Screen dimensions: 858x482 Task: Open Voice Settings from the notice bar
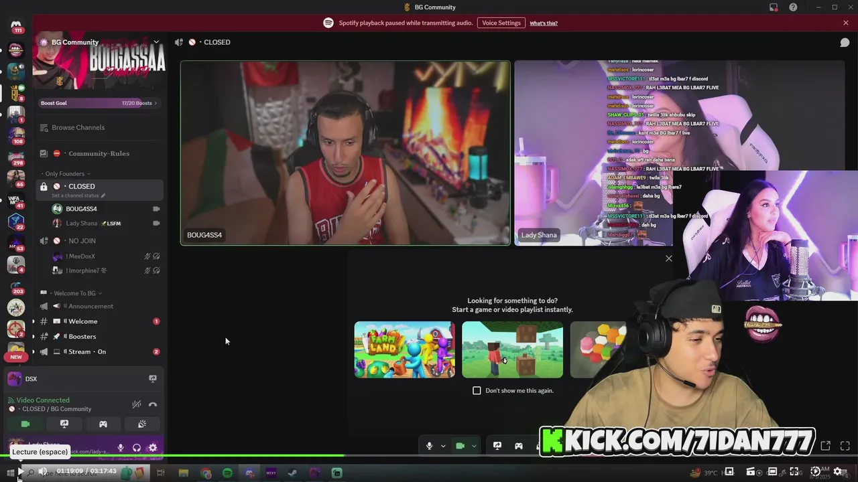click(501, 23)
